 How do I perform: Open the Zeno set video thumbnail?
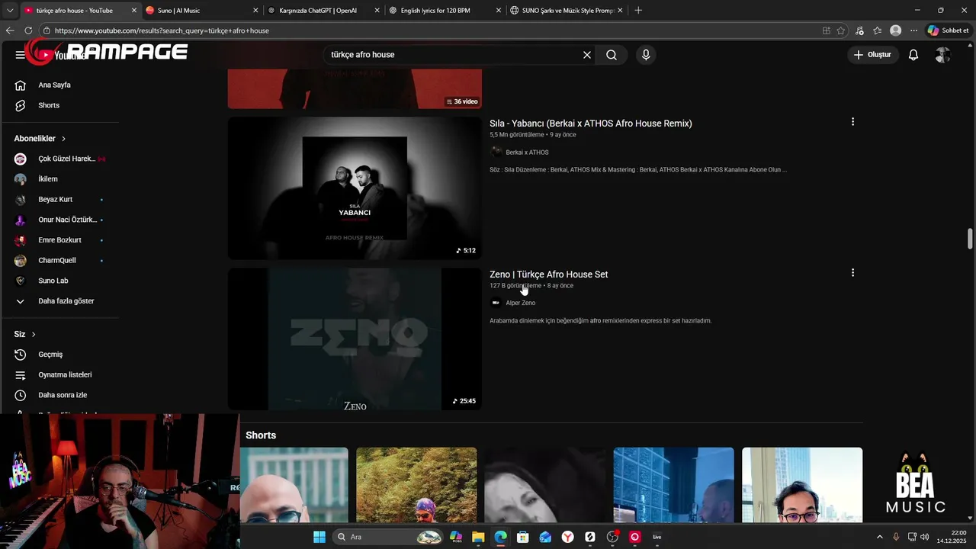point(355,339)
